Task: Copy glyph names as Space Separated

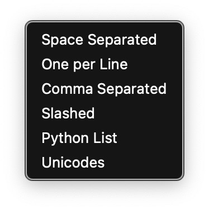Action: 104,40
